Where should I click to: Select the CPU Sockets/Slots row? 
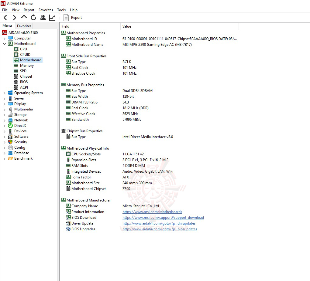click(x=149, y=154)
